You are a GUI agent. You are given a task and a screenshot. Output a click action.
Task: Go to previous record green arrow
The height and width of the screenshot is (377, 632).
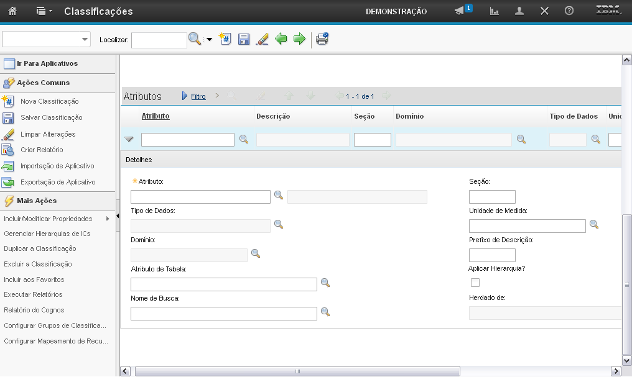281,39
